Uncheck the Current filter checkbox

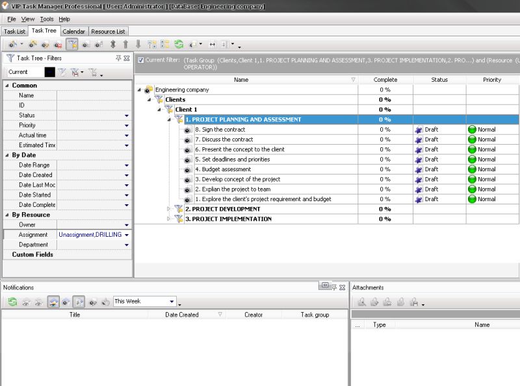click(141, 60)
